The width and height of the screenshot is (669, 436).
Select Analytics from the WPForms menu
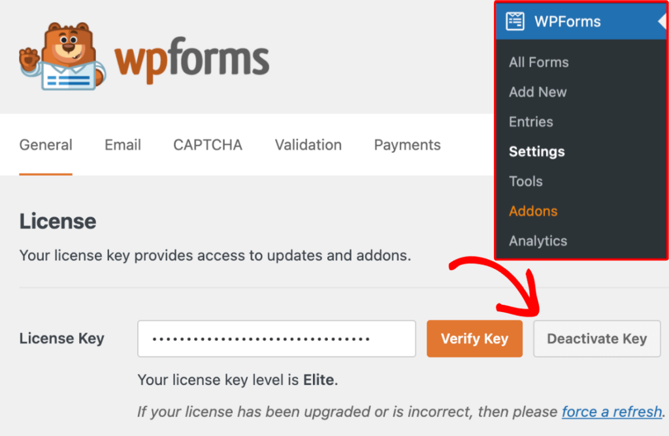pyautogui.click(x=538, y=241)
